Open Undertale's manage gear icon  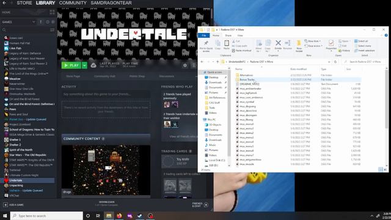click(185, 65)
